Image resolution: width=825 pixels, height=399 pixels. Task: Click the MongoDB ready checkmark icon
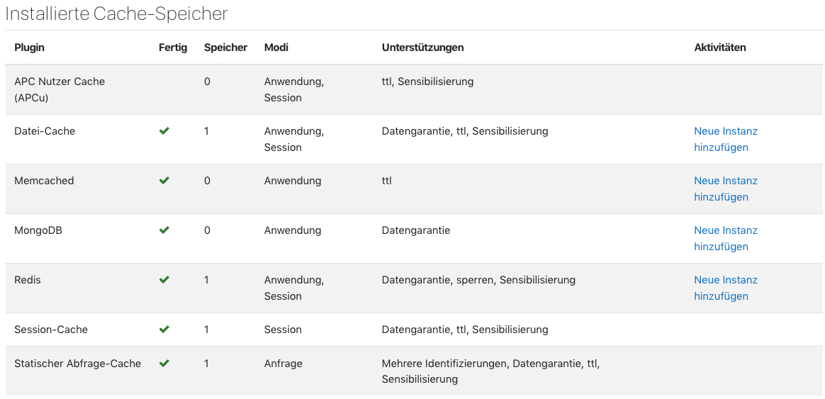(x=164, y=230)
